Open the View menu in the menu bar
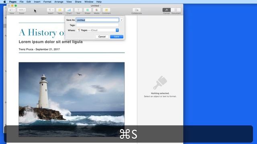 (x=69, y=2)
